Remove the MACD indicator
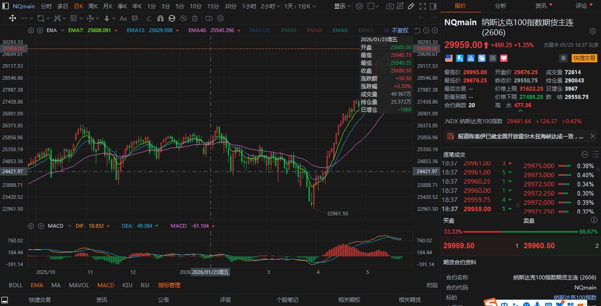The image size is (601, 306). [x=40, y=226]
